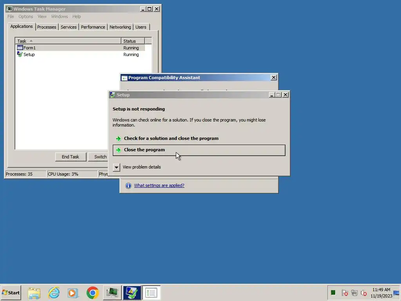Click the Form1 task icon in Task Manager
The width and height of the screenshot is (401, 301).
(20, 47)
